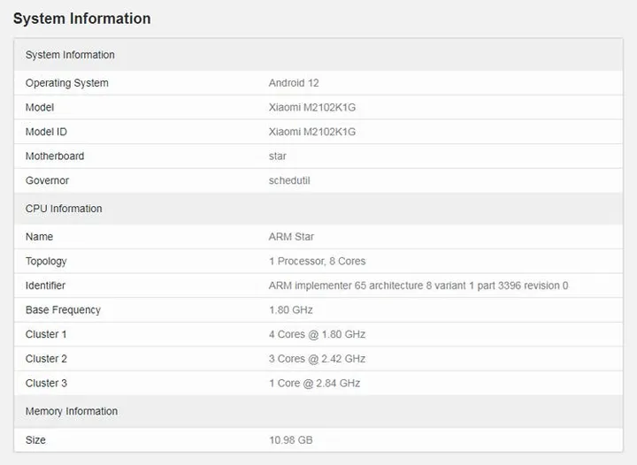
Task: Click the 'Governor' label
Action: click(47, 180)
